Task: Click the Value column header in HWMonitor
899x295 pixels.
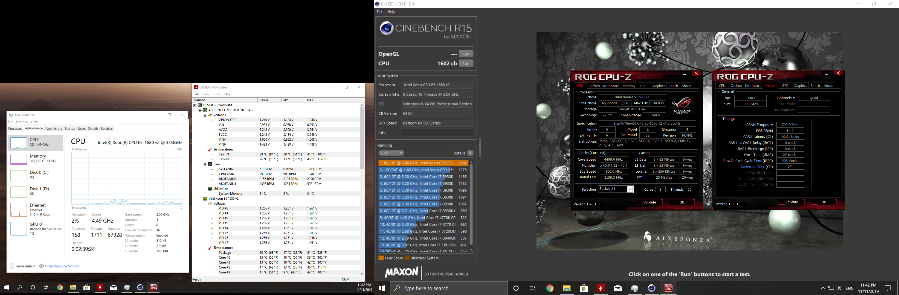Action: (x=269, y=100)
